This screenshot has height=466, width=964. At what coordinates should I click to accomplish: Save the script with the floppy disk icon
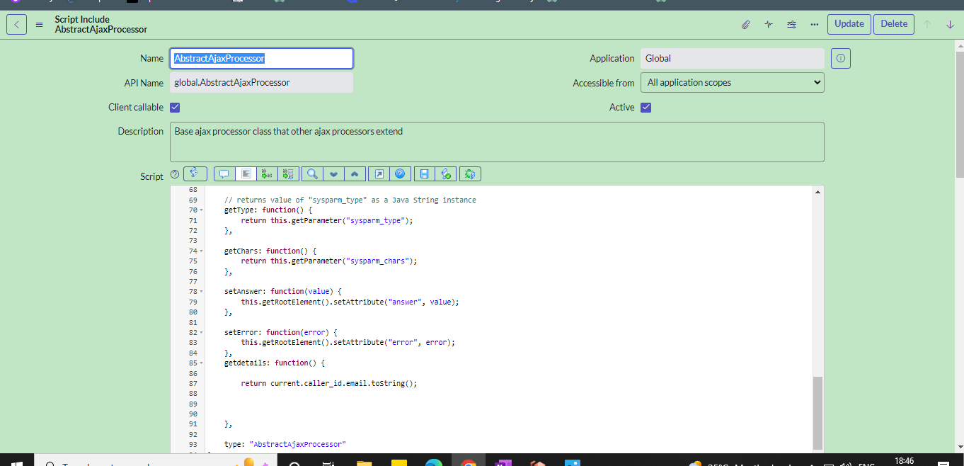[424, 174]
